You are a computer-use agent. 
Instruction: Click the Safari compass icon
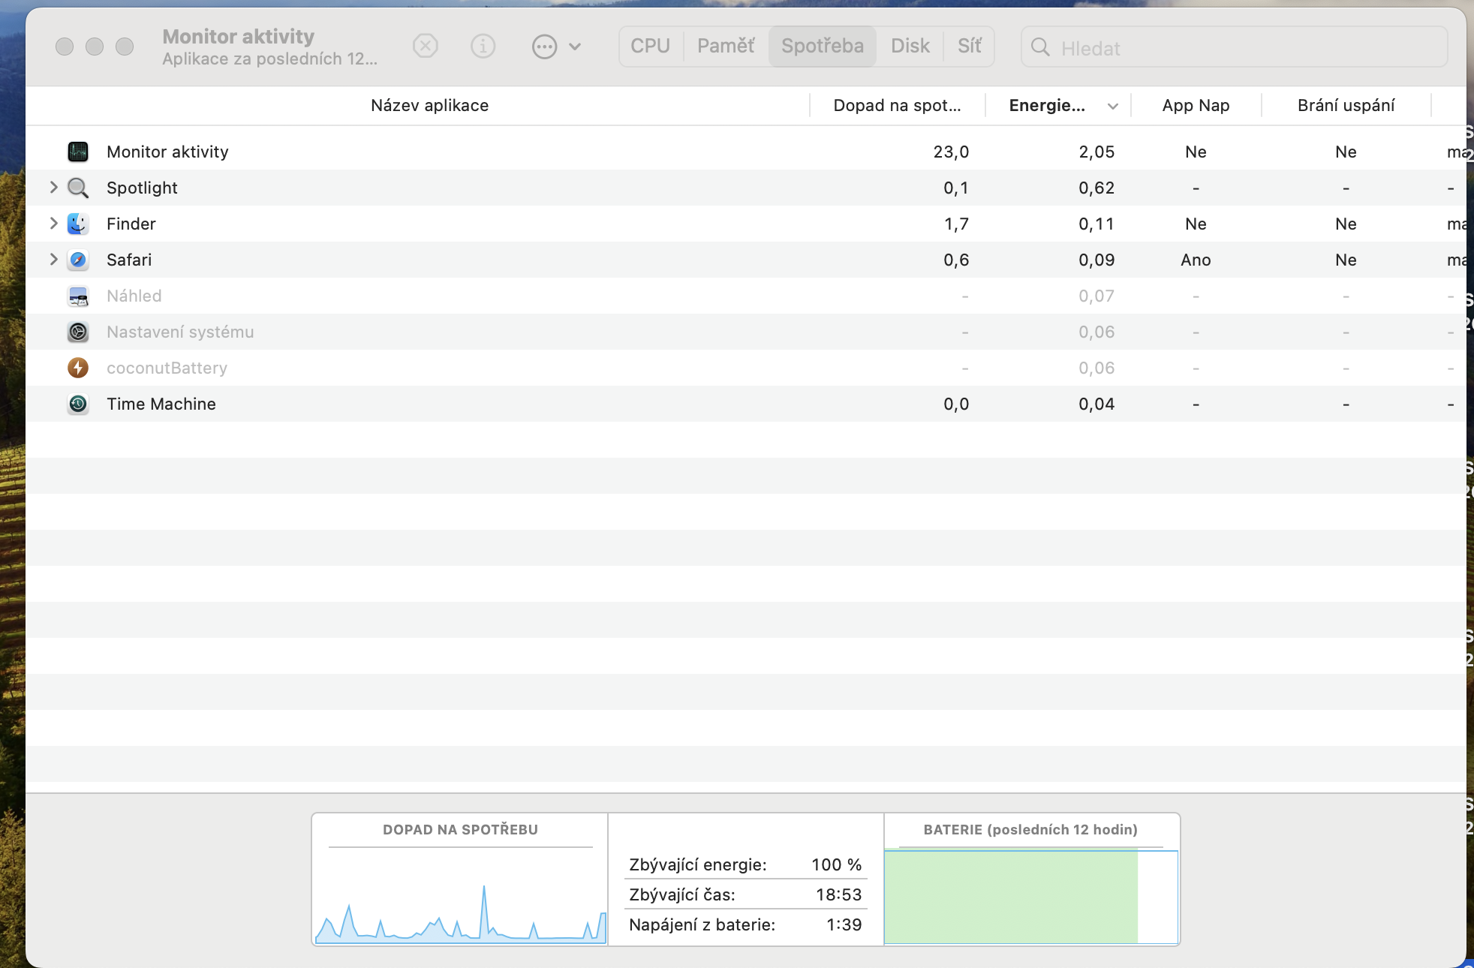tap(78, 260)
